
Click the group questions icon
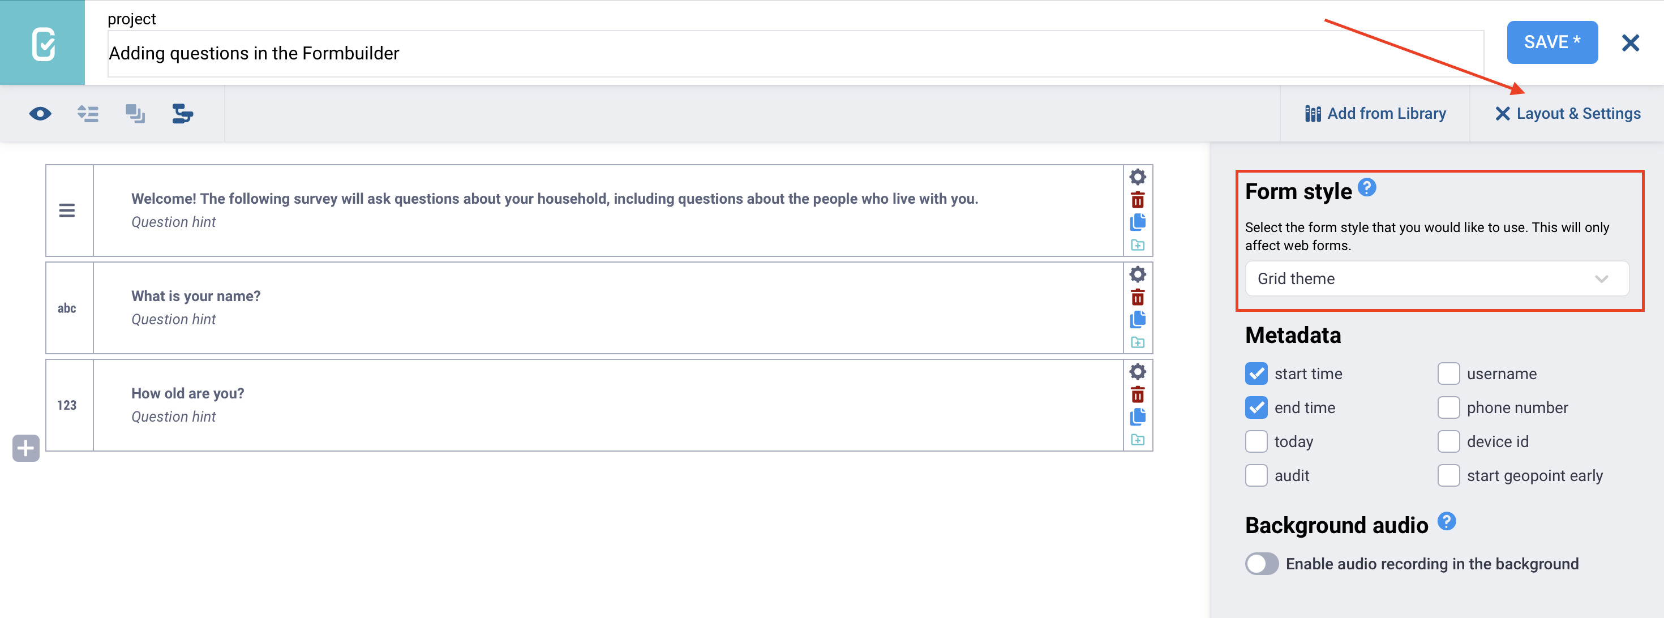click(135, 114)
